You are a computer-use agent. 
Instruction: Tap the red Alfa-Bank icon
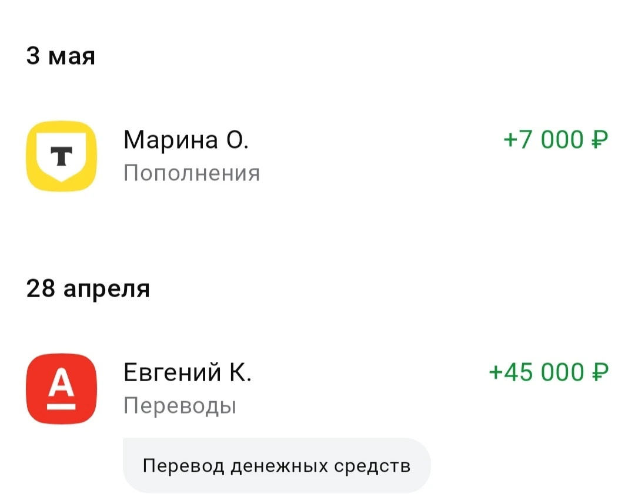[x=62, y=388]
